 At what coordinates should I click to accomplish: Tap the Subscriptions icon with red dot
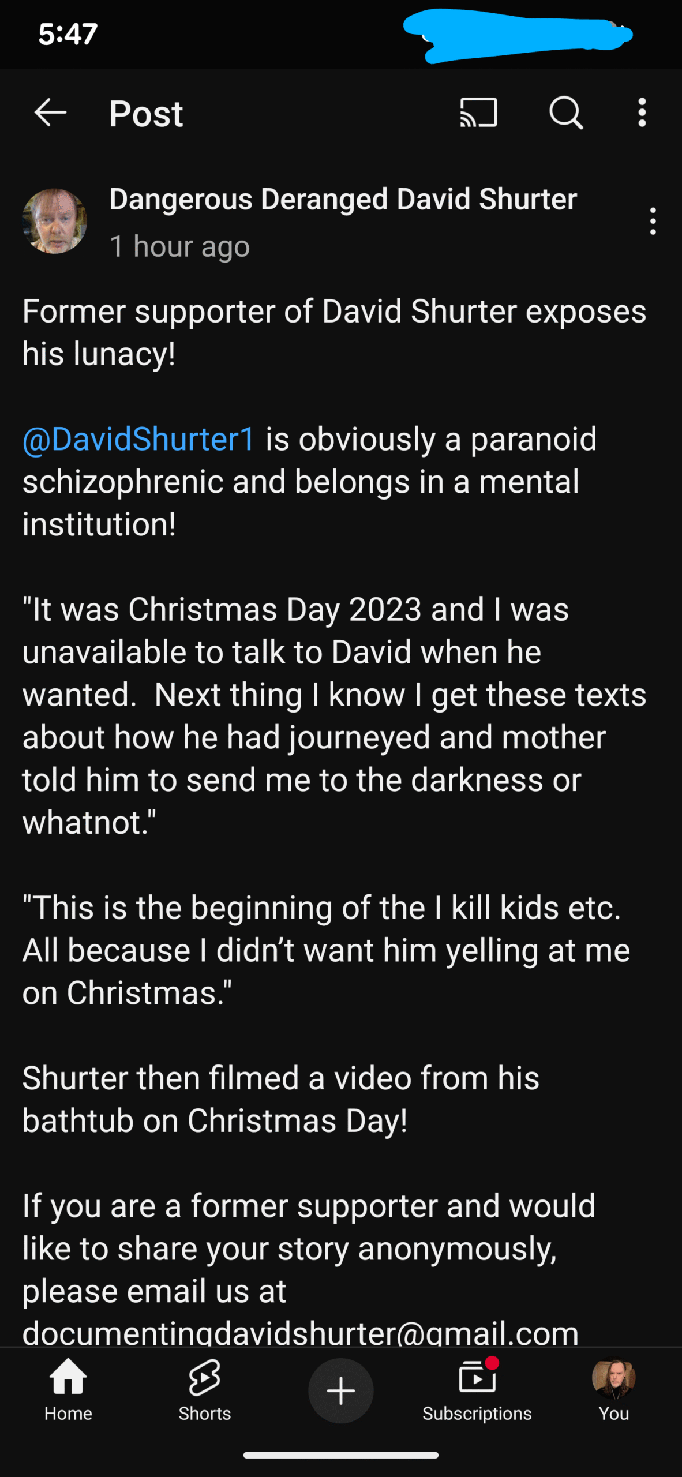pos(477,1378)
